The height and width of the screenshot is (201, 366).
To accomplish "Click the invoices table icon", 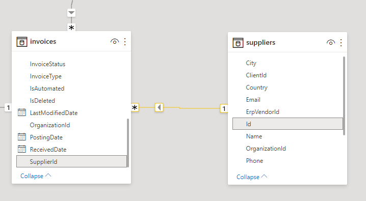I will [22, 42].
